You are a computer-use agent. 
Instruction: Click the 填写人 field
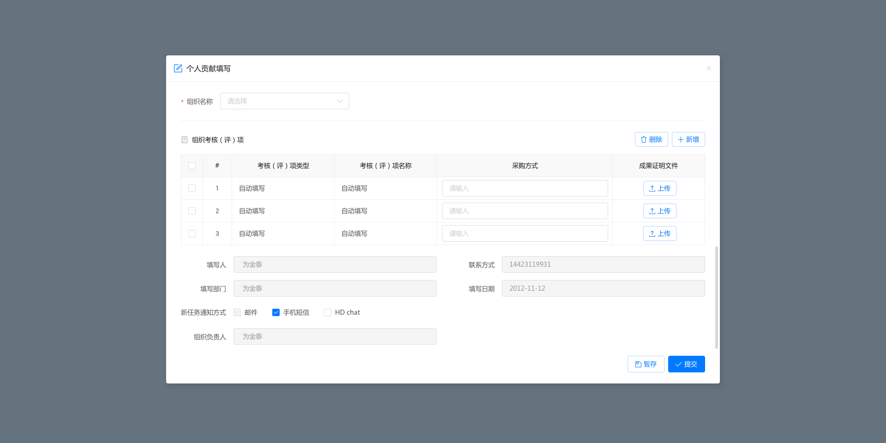[335, 264]
